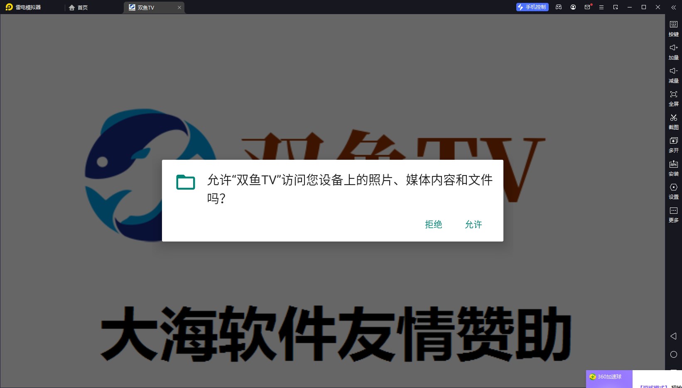
Task: Open the multi-instance manager (多开)
Action: (x=674, y=145)
